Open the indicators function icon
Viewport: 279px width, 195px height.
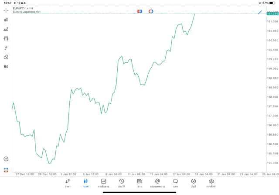point(6,48)
